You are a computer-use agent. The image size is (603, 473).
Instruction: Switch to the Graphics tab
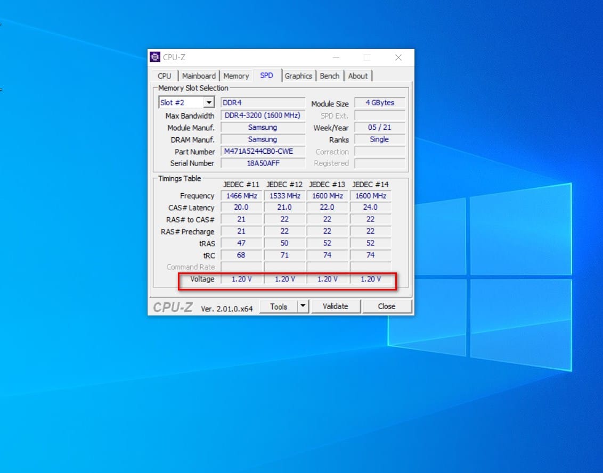298,76
